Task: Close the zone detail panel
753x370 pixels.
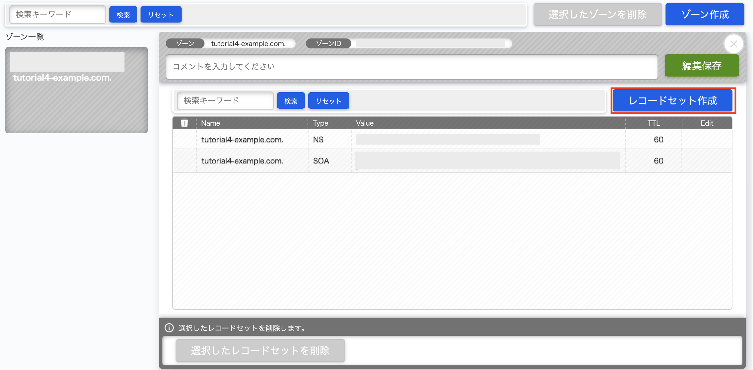Action: tap(733, 44)
